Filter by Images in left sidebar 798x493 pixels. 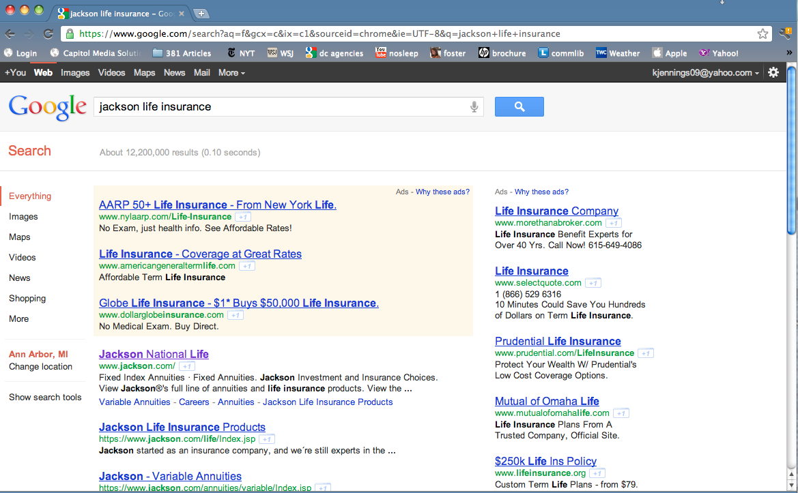coord(23,217)
